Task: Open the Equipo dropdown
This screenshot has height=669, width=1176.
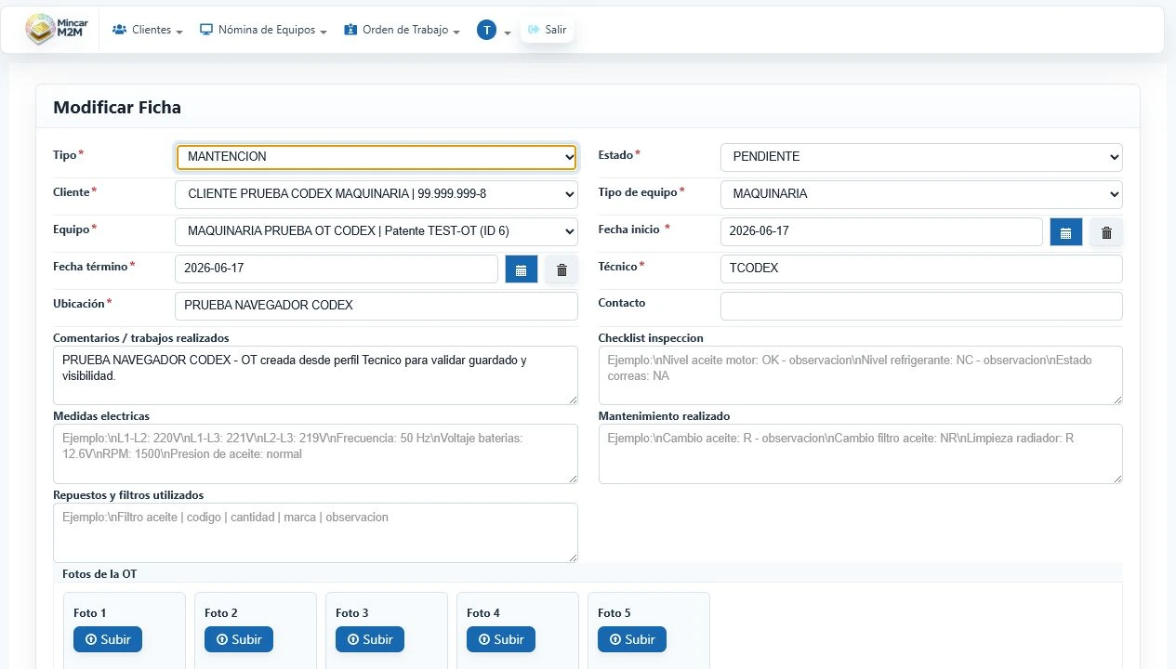Action: click(x=377, y=231)
